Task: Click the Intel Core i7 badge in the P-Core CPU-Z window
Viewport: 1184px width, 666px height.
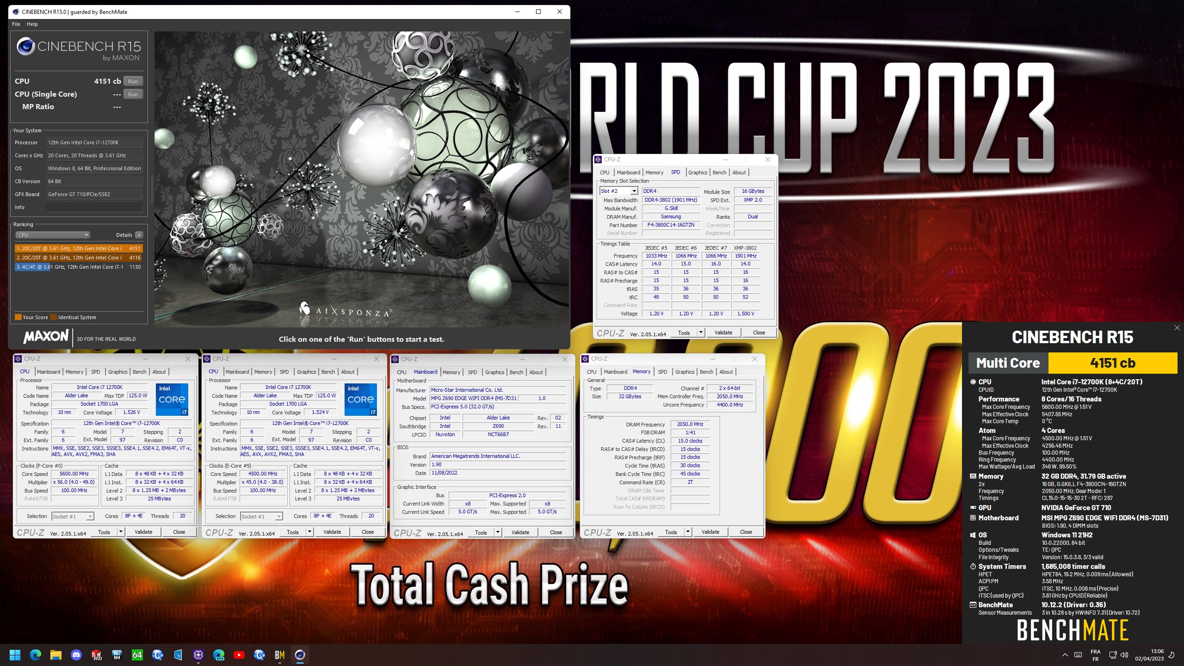Action: pos(172,399)
